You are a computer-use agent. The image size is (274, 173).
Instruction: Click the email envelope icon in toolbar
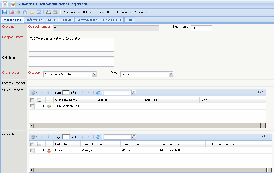pos(39,12)
